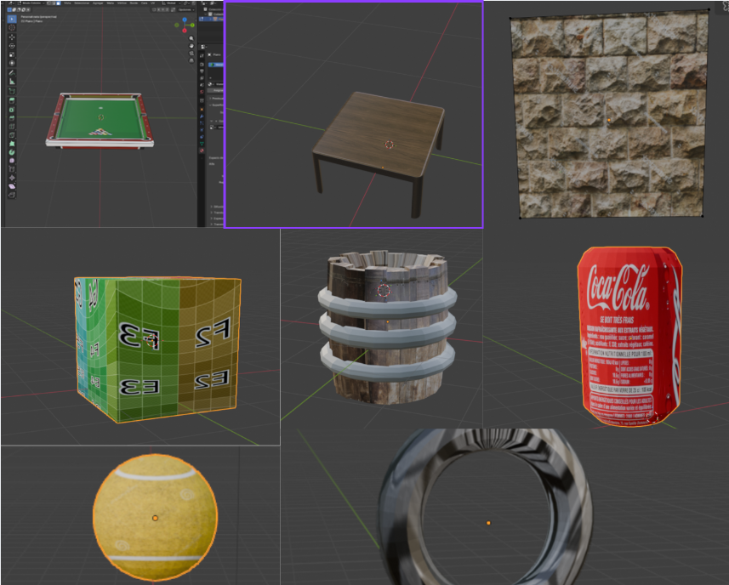729x585 pixels.
Task: Select the Loop Cut tool
Action: (12, 126)
